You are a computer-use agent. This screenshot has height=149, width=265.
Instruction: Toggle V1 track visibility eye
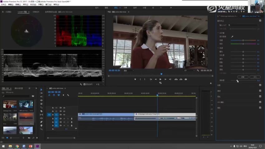(64, 115)
